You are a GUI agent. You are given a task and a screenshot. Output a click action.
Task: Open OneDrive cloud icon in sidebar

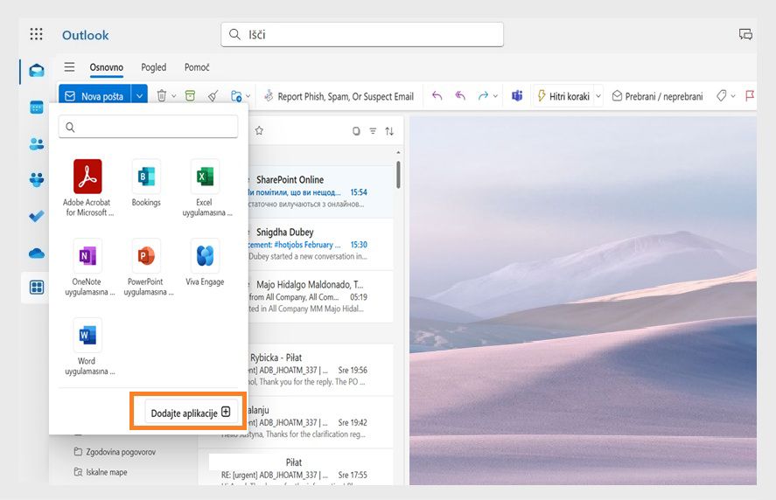pos(37,253)
